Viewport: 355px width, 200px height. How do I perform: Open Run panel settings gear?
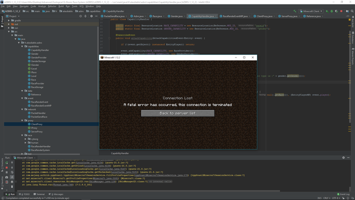[343, 158]
